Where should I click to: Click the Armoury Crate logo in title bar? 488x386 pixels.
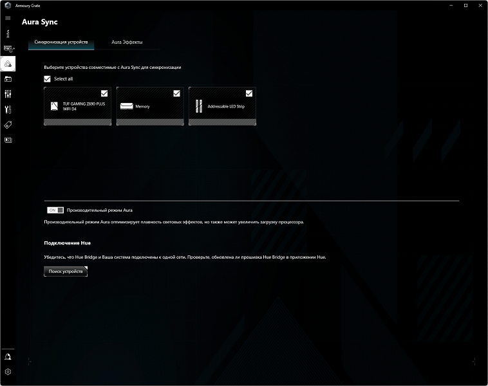(x=8, y=5)
